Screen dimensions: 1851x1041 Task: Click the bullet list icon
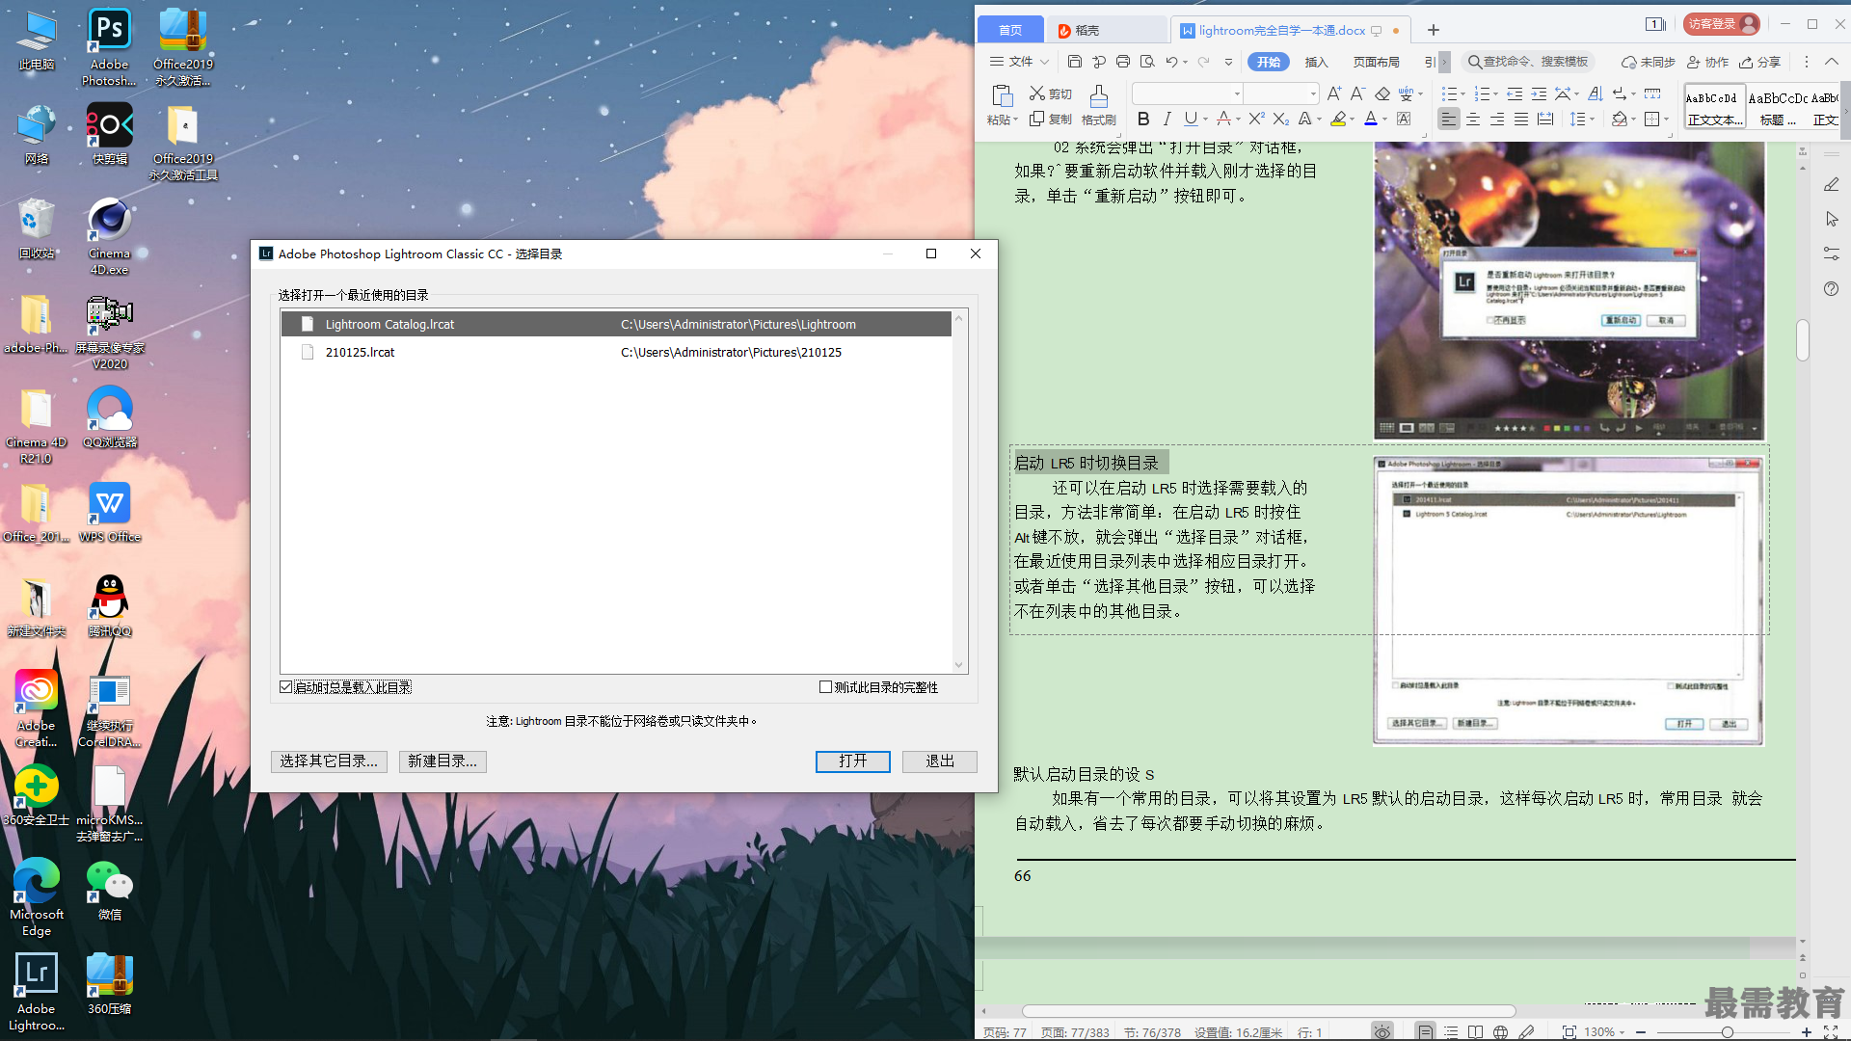[x=1448, y=93]
